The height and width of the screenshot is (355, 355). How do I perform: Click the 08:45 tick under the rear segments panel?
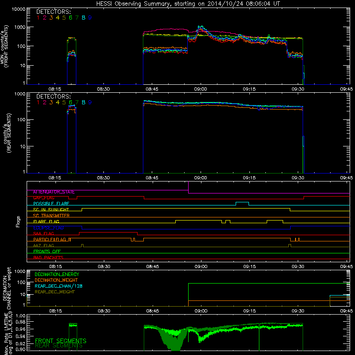coord(152,178)
